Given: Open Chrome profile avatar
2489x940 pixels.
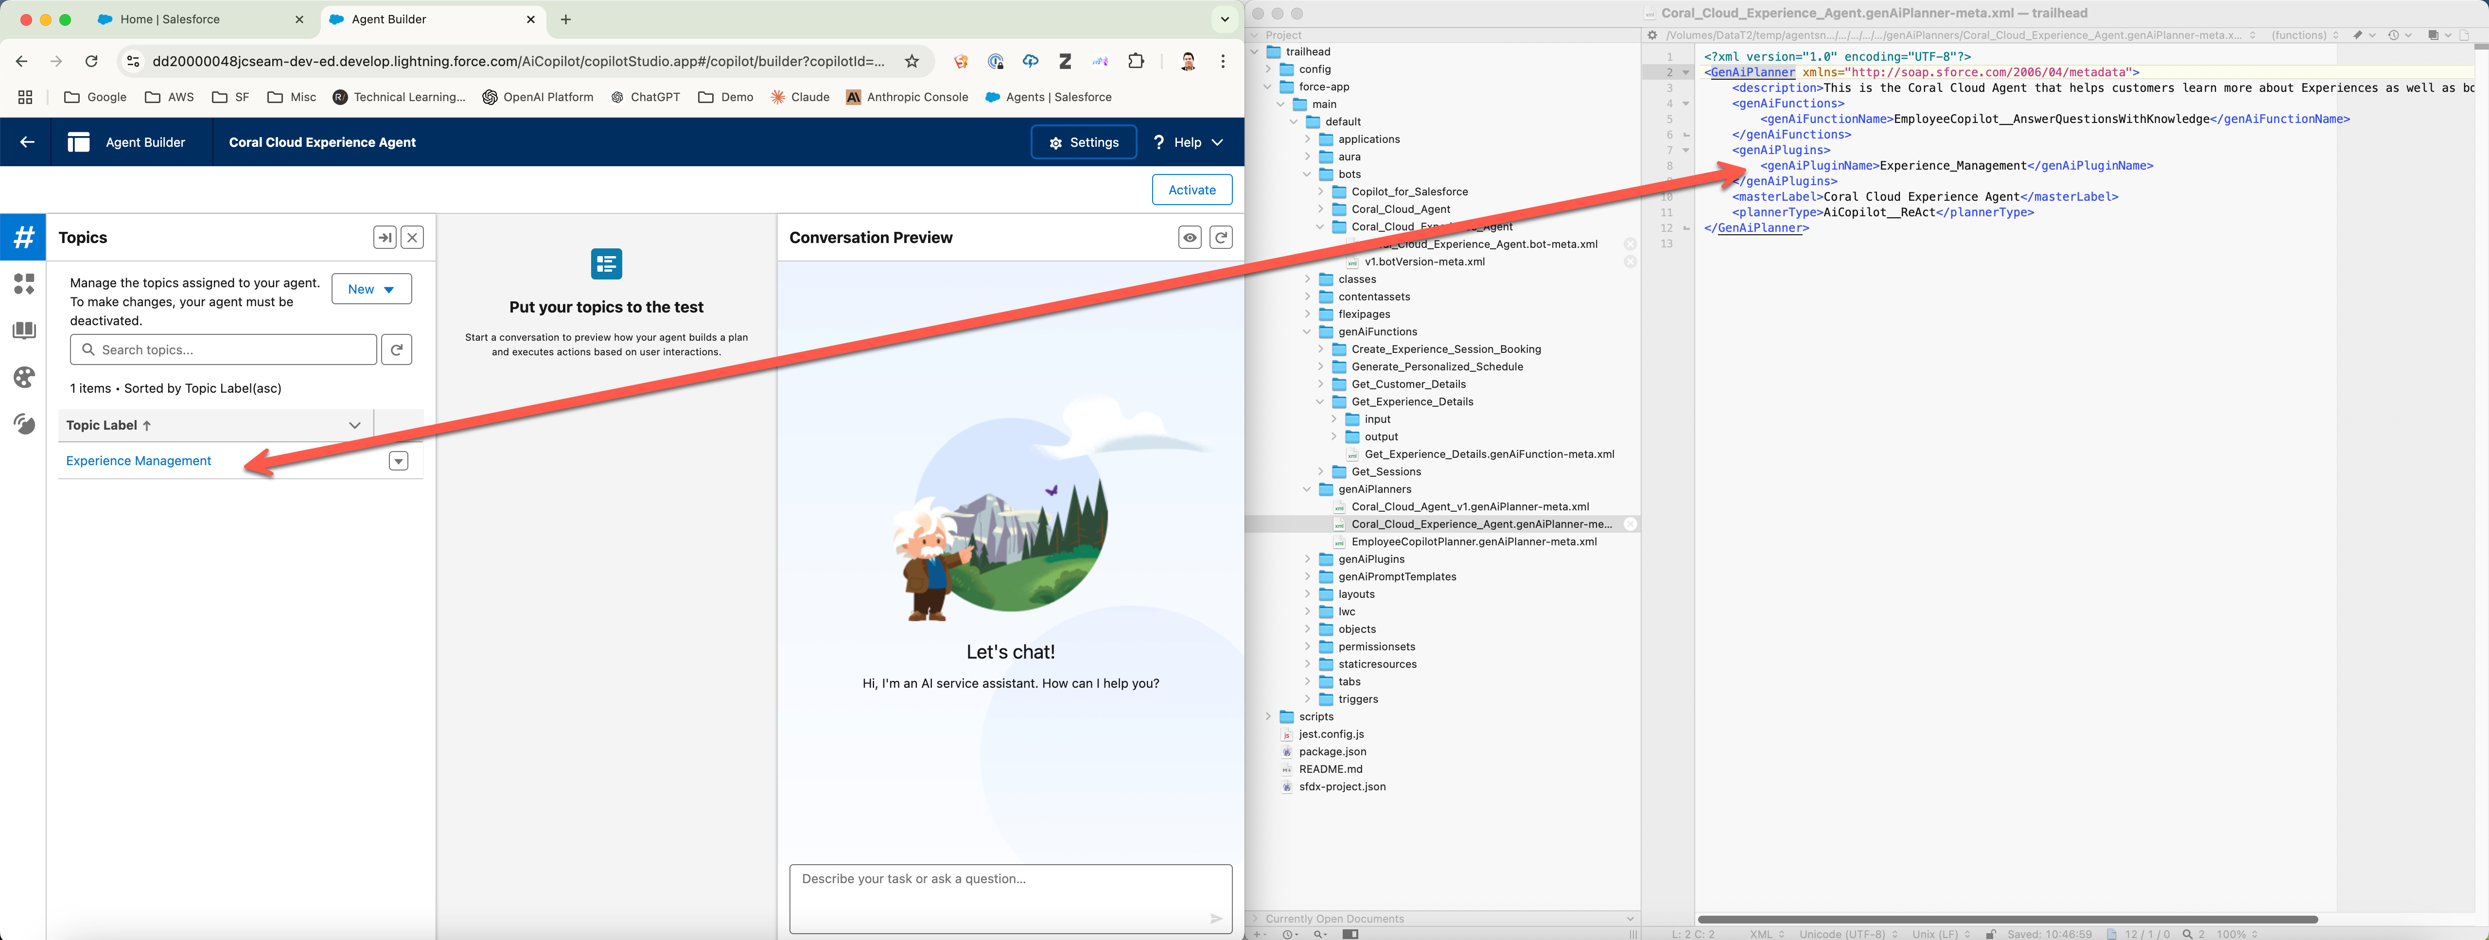Looking at the screenshot, I should point(1189,61).
